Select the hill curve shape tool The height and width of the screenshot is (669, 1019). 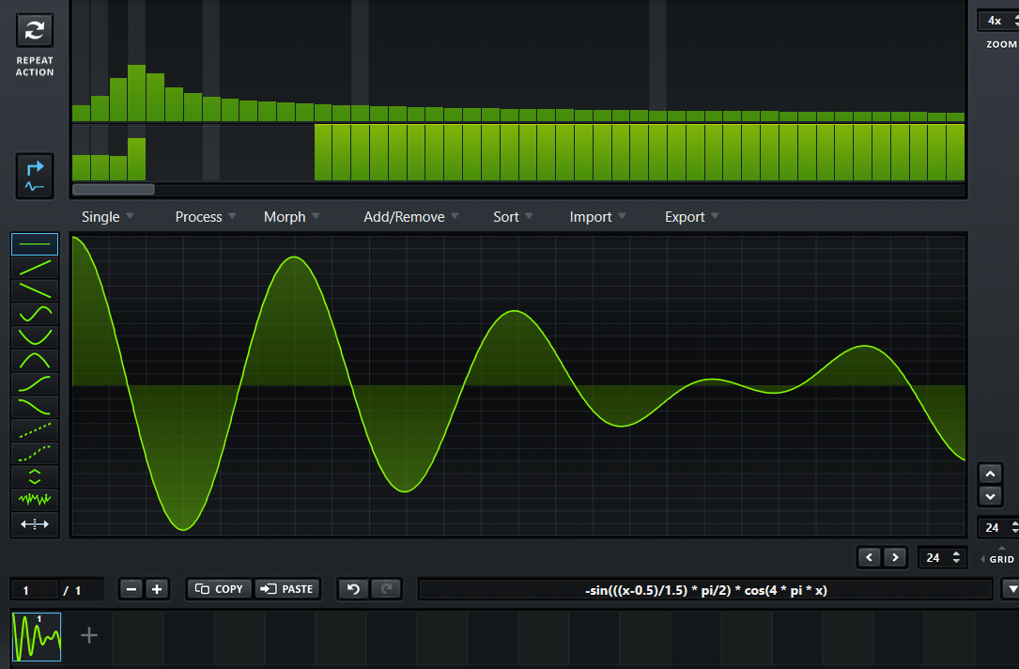[35, 360]
